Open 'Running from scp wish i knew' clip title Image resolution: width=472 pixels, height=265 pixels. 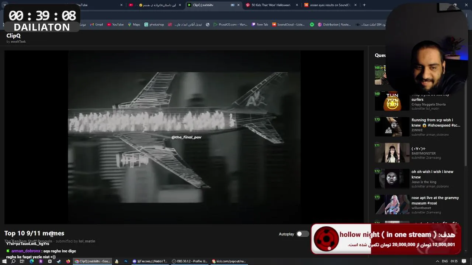coord(435,123)
